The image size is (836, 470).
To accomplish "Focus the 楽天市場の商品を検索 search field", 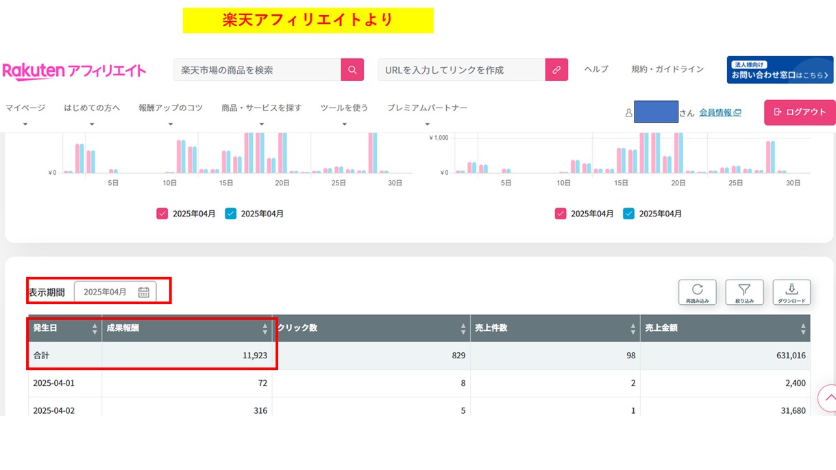I will click(x=257, y=70).
